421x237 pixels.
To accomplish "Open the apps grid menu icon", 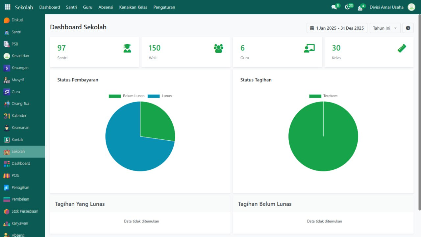I will click(8, 7).
